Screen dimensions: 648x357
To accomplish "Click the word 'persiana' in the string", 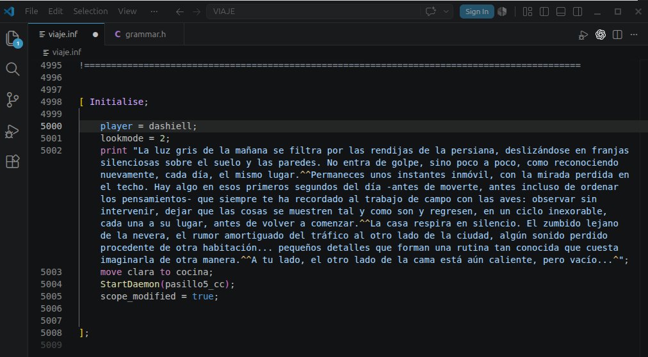I will [473, 150].
